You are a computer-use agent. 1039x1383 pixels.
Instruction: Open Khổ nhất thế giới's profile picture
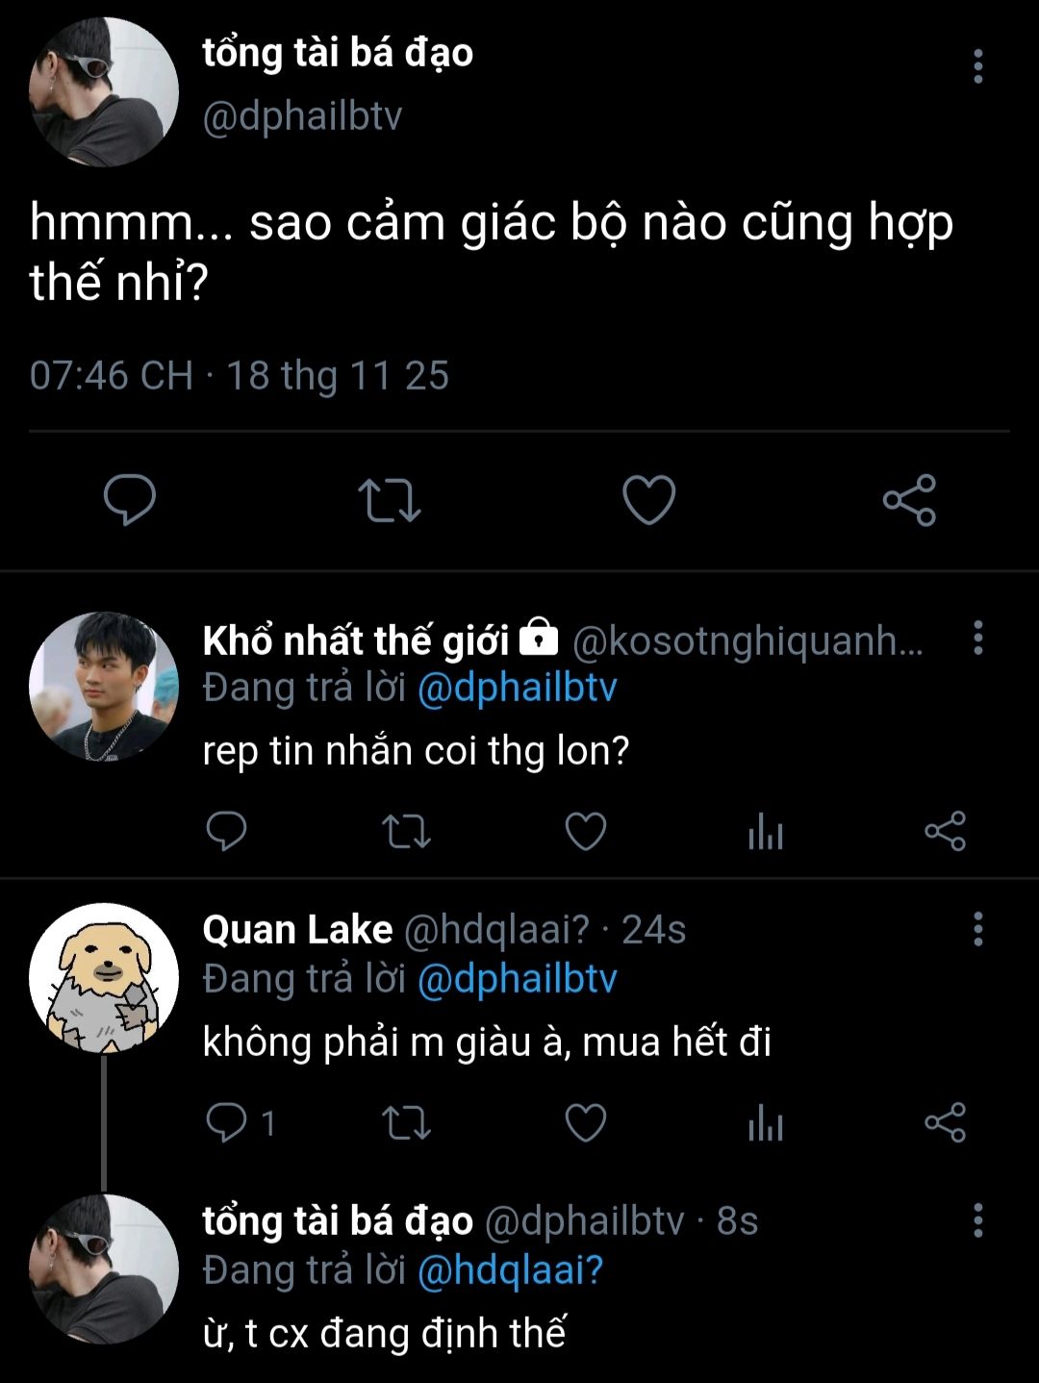[104, 687]
